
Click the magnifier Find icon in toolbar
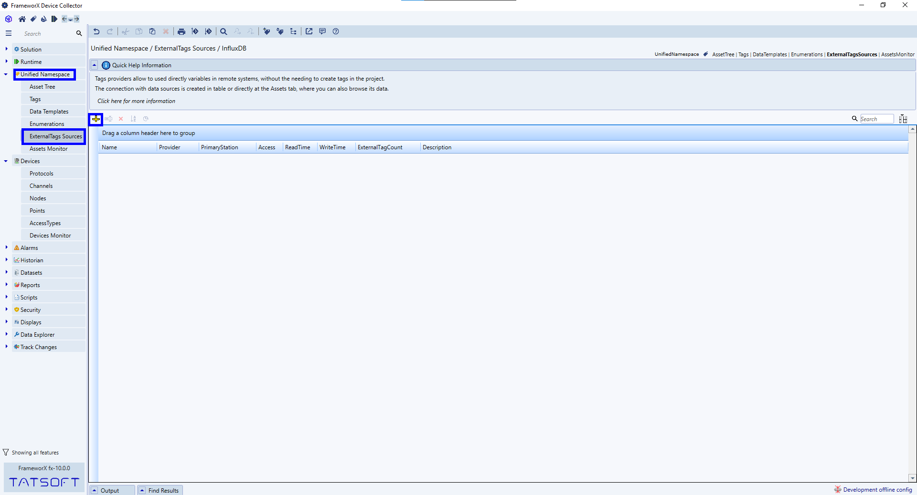[224, 31]
